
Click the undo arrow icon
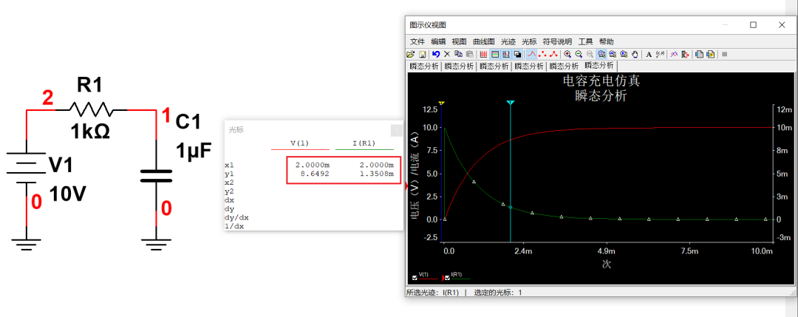click(x=436, y=54)
